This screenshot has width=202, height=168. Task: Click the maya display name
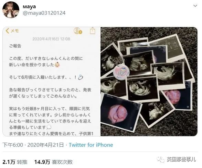pyautogui.click(x=29, y=7)
